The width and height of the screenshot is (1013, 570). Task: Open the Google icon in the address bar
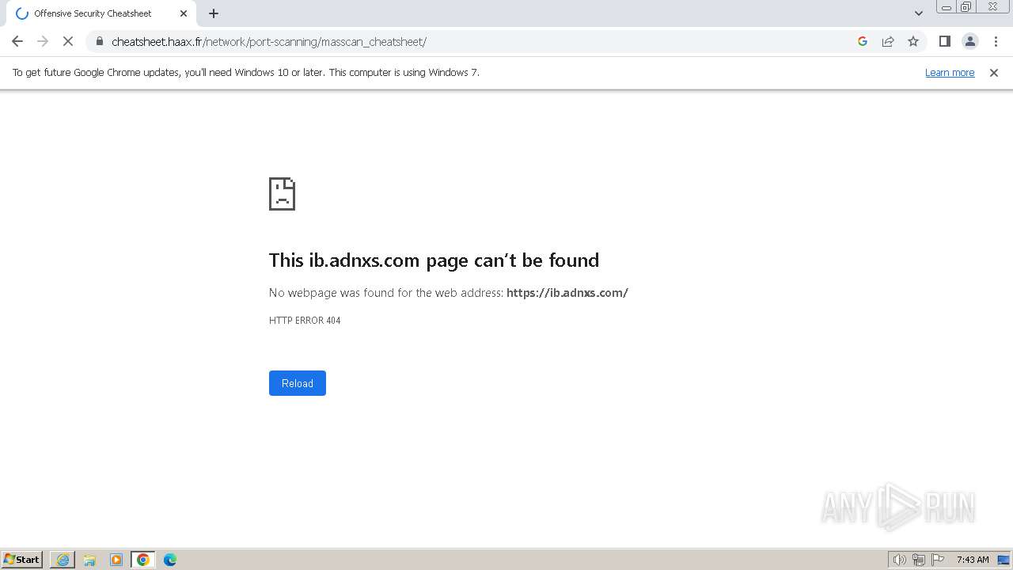pyautogui.click(x=863, y=41)
